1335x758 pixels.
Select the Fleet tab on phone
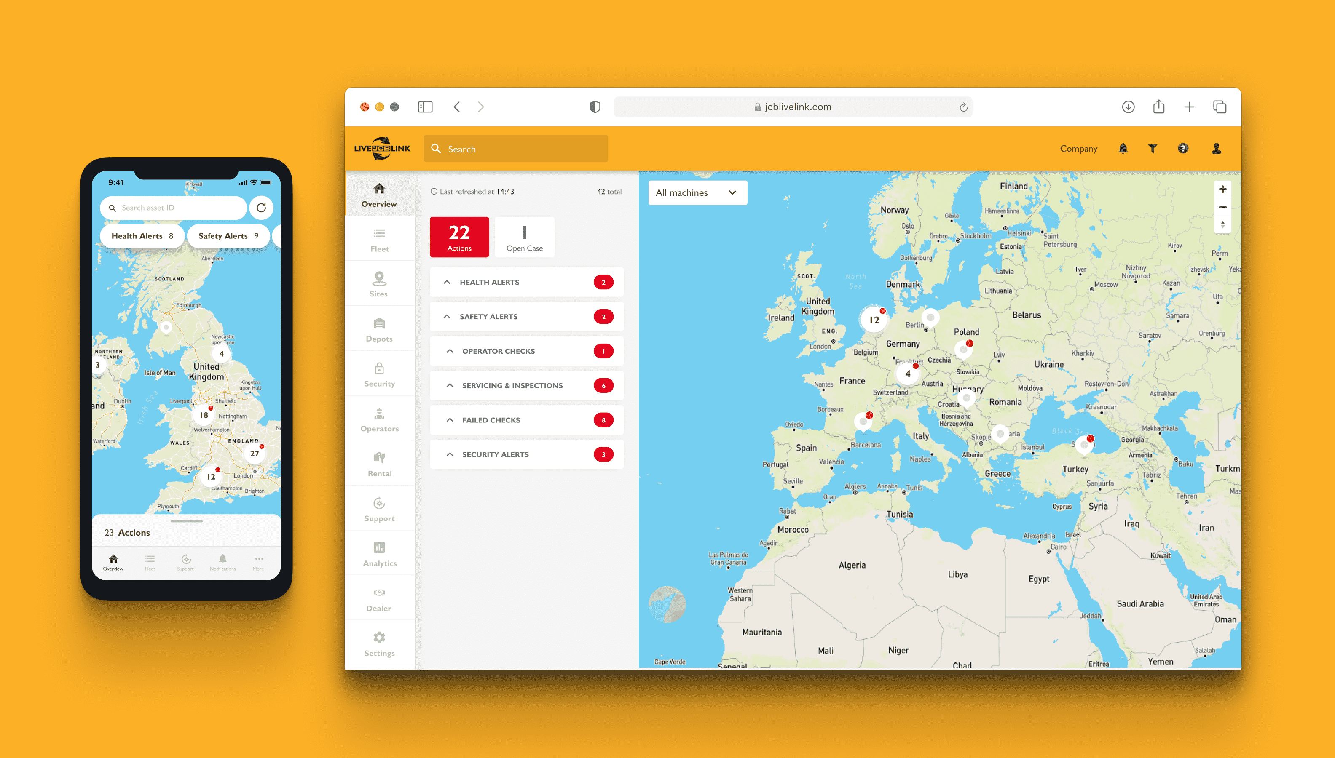click(150, 562)
